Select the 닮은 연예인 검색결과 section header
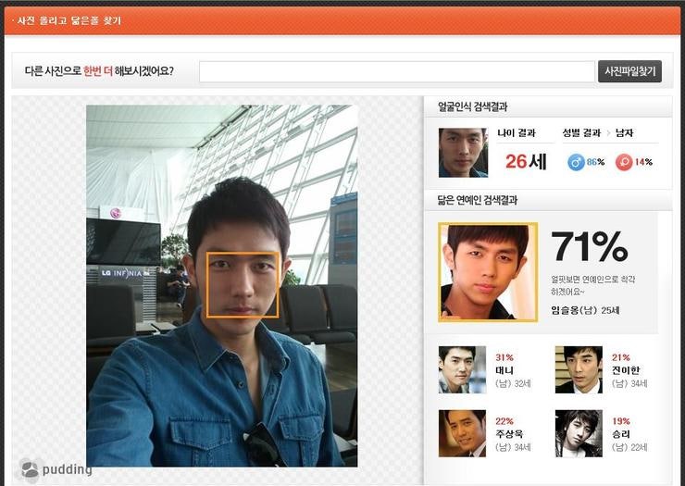The image size is (685, 486). 477,200
